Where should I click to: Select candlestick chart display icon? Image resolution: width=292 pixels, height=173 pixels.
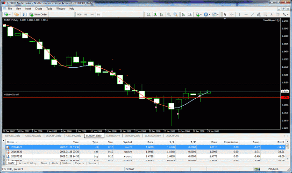155,14
